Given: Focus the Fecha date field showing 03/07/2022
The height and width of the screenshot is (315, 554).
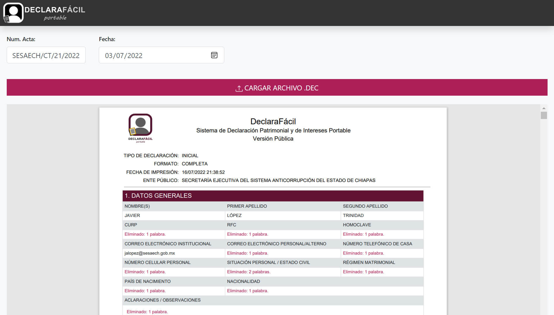Looking at the screenshot, I should [x=161, y=55].
